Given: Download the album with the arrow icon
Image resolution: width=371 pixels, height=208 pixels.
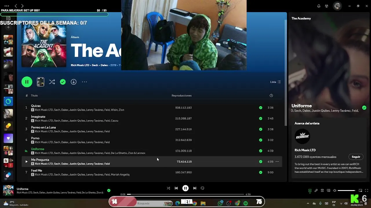Looking at the screenshot, I should pyautogui.click(x=74, y=82).
